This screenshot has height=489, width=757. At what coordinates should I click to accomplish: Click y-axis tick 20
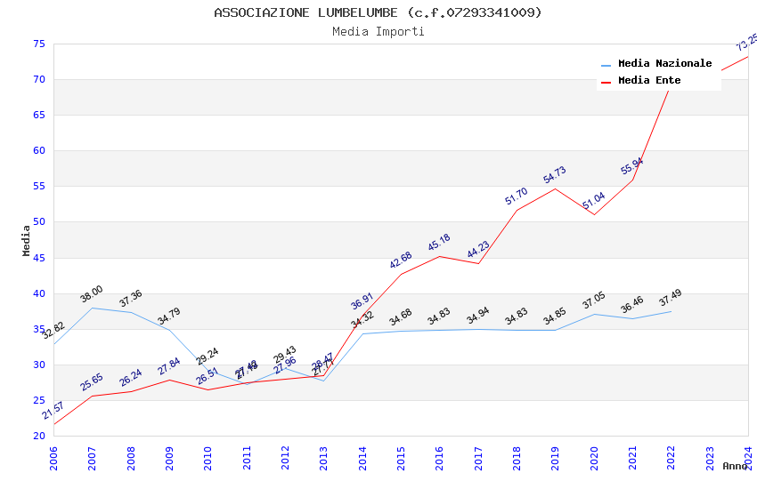pos(39,436)
